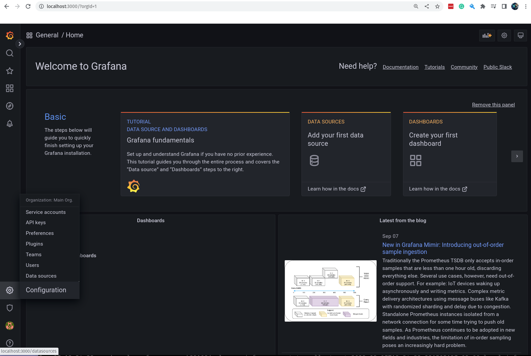Open the Community link
The image size is (531, 356).
click(x=464, y=67)
